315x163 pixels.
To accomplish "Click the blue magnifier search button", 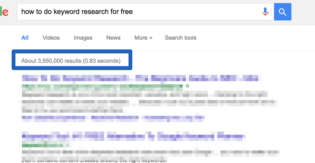I will [x=283, y=12].
